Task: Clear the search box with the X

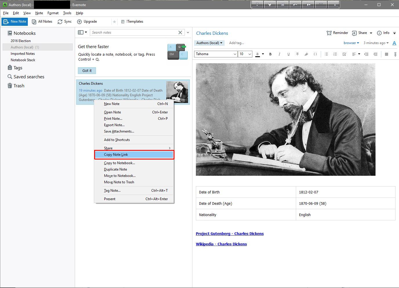Action: tap(180, 32)
